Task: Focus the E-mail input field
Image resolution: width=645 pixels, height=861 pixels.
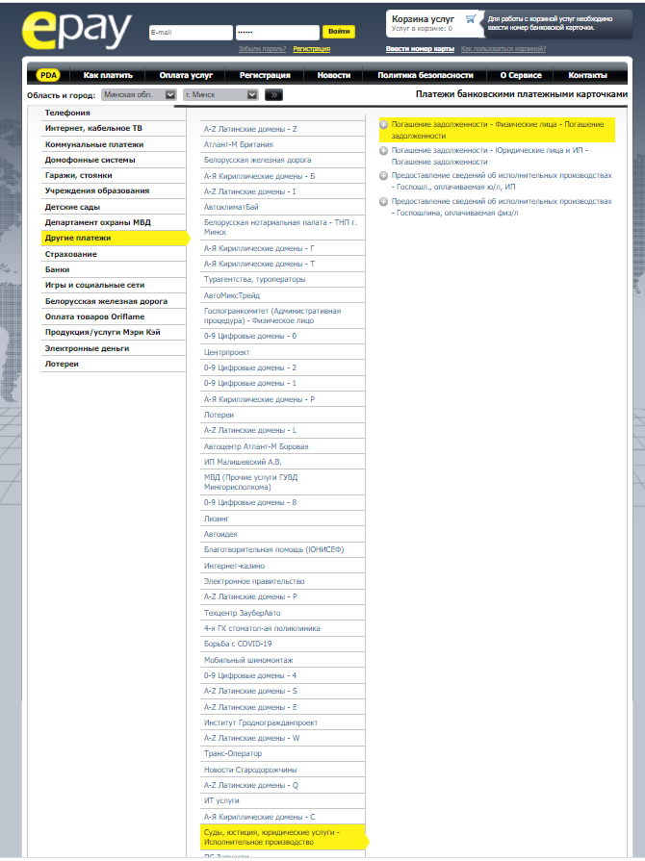Action: coord(191,33)
